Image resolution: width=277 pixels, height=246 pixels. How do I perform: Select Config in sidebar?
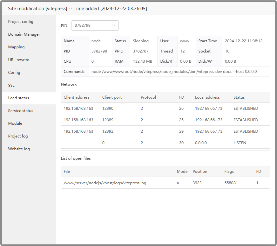point(14,73)
